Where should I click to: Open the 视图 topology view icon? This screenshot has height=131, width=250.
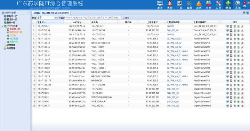coord(189,5)
